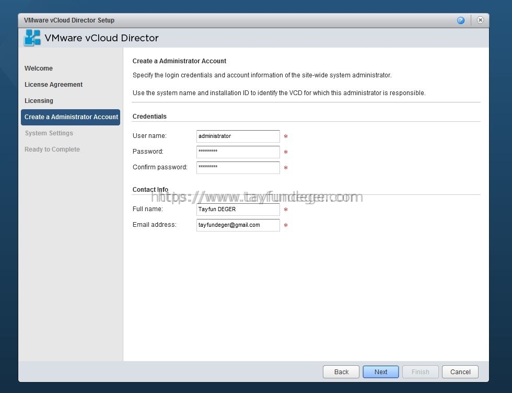Select the Licensing step
512x393 pixels.
(x=39, y=101)
